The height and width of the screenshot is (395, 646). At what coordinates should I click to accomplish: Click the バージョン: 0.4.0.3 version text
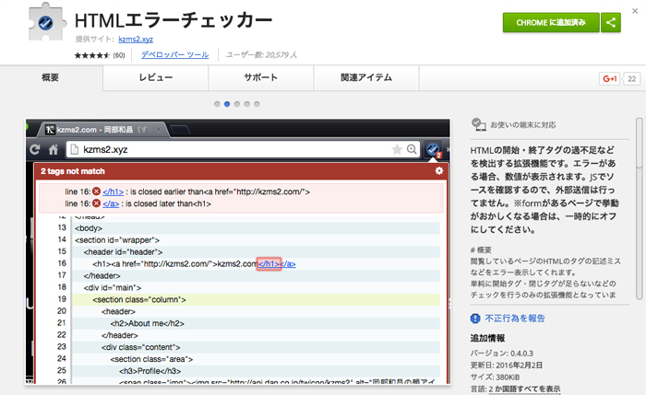point(502,354)
